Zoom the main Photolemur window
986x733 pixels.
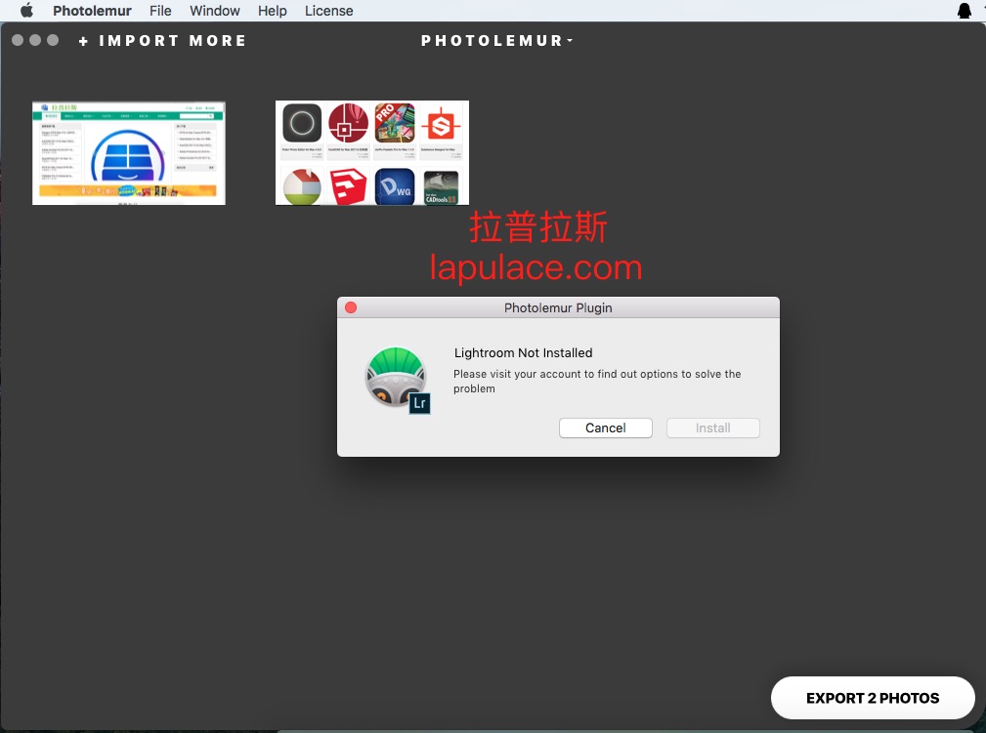pos(53,40)
